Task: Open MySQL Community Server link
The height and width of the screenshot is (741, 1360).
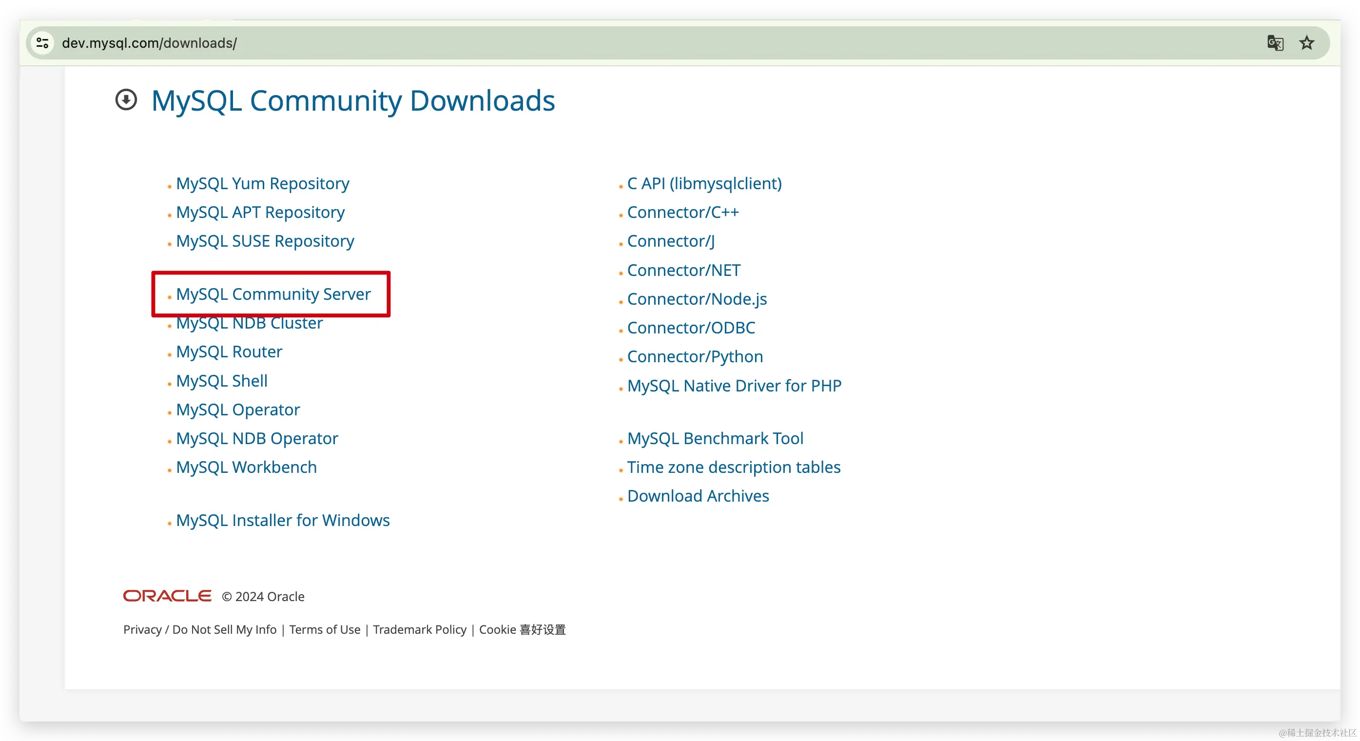Action: pyautogui.click(x=273, y=294)
